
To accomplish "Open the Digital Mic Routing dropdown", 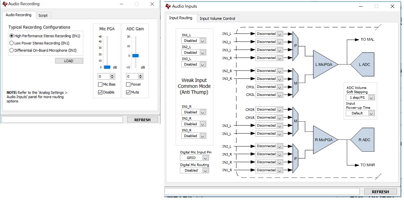I will (194, 171).
